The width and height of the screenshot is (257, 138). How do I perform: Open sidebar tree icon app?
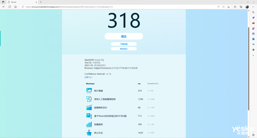point(253,50)
